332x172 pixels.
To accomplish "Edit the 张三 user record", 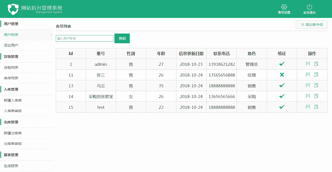I will tap(308, 75).
